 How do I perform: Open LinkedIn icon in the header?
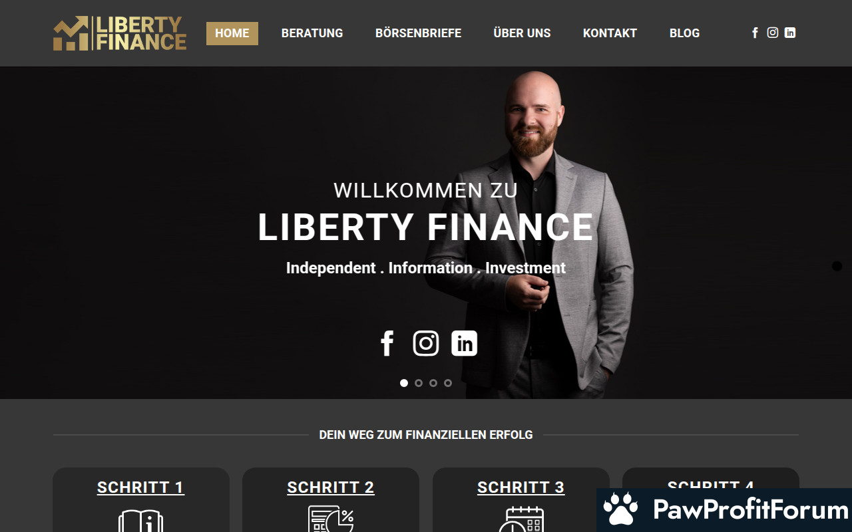click(x=790, y=33)
